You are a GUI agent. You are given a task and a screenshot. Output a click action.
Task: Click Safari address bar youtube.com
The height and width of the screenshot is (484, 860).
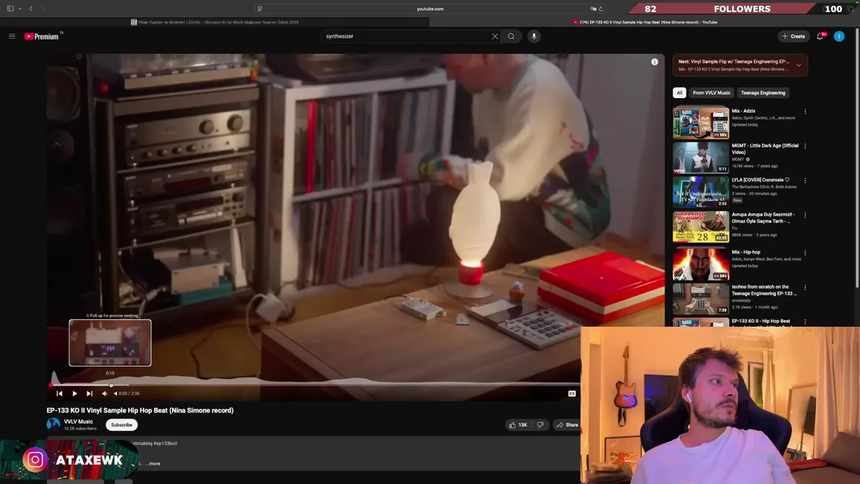(x=430, y=9)
